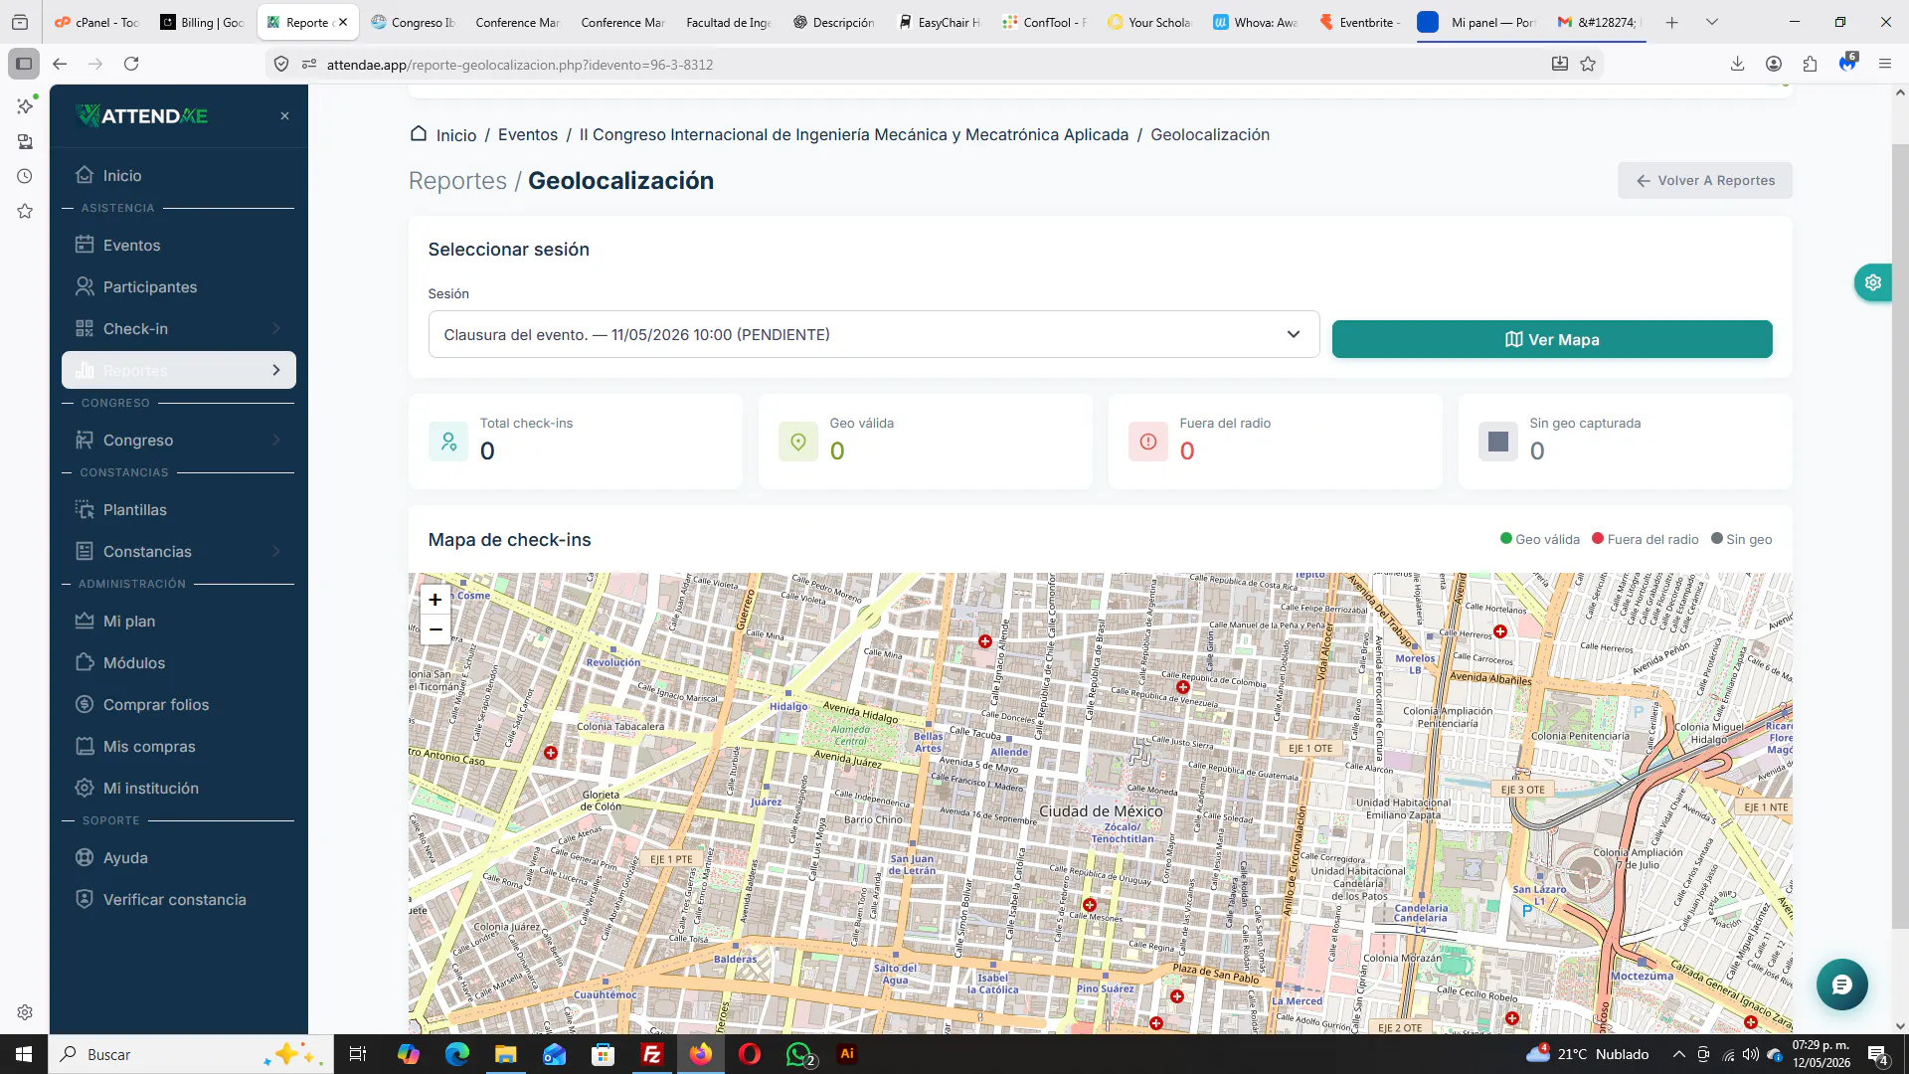
Task: List all tabs dropdown arrow
Action: point(1711,22)
